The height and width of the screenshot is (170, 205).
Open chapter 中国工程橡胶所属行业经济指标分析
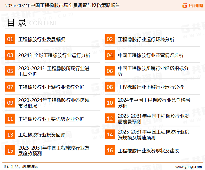click(153, 71)
